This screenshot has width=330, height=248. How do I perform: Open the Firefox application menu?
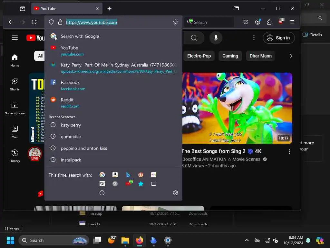pos(292,22)
